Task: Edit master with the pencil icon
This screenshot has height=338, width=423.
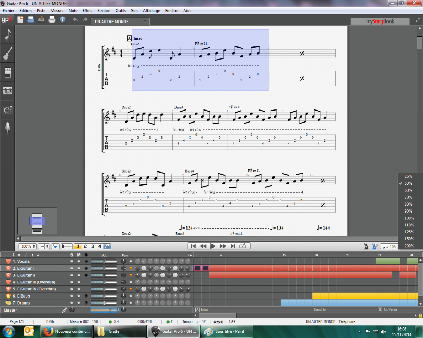Action: (65, 310)
